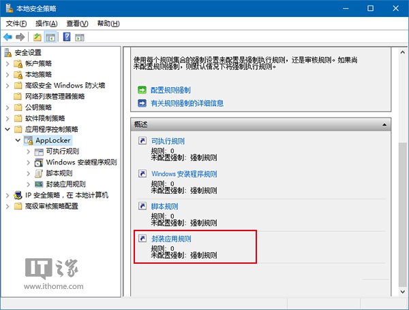Click the Back arrow in the toolbar
Screen dimensions: 409x310
pos(7,36)
